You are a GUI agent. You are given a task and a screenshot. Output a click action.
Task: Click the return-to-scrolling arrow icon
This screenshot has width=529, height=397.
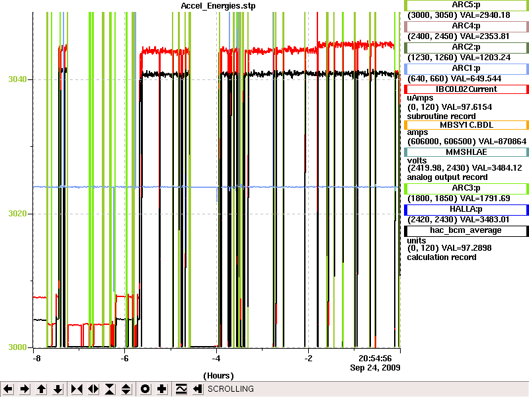197,389
